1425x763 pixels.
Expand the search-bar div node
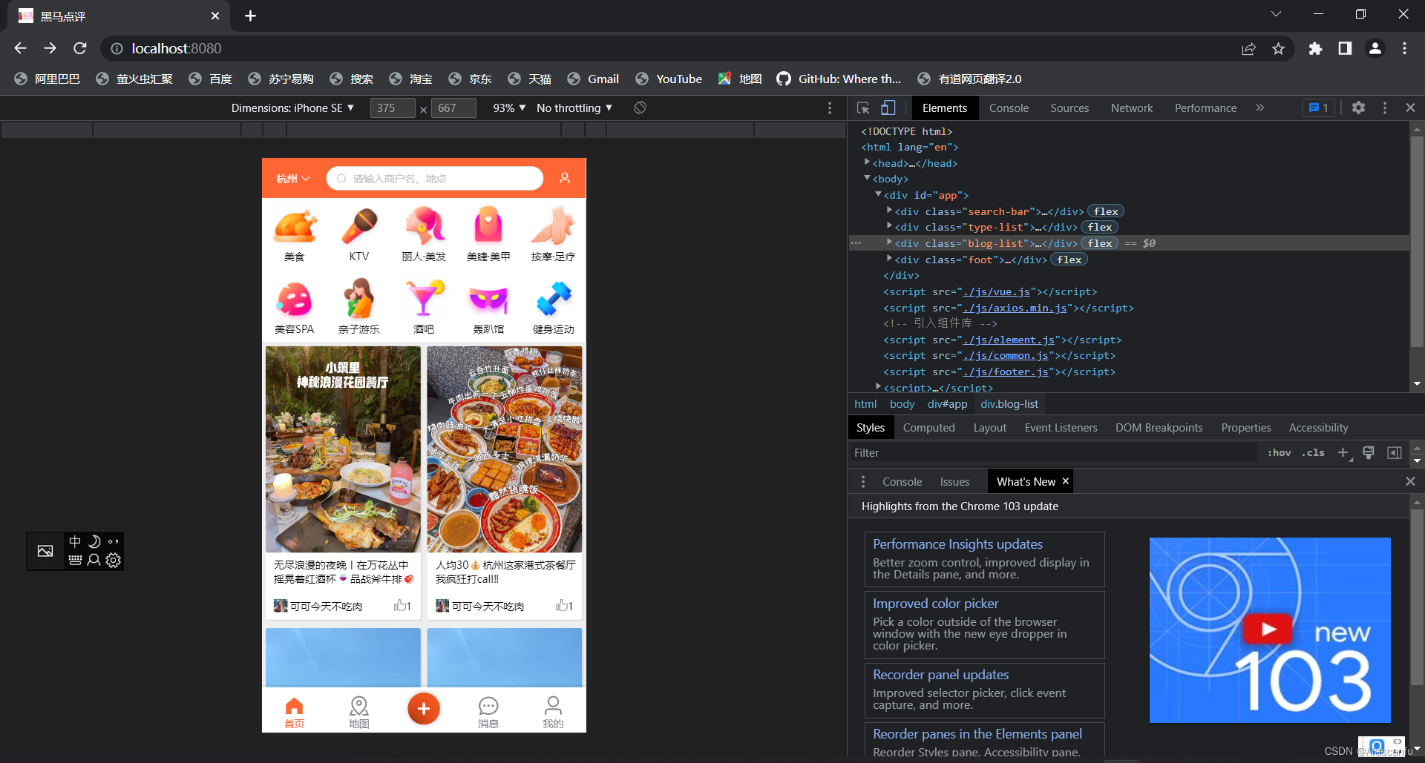[x=889, y=211]
